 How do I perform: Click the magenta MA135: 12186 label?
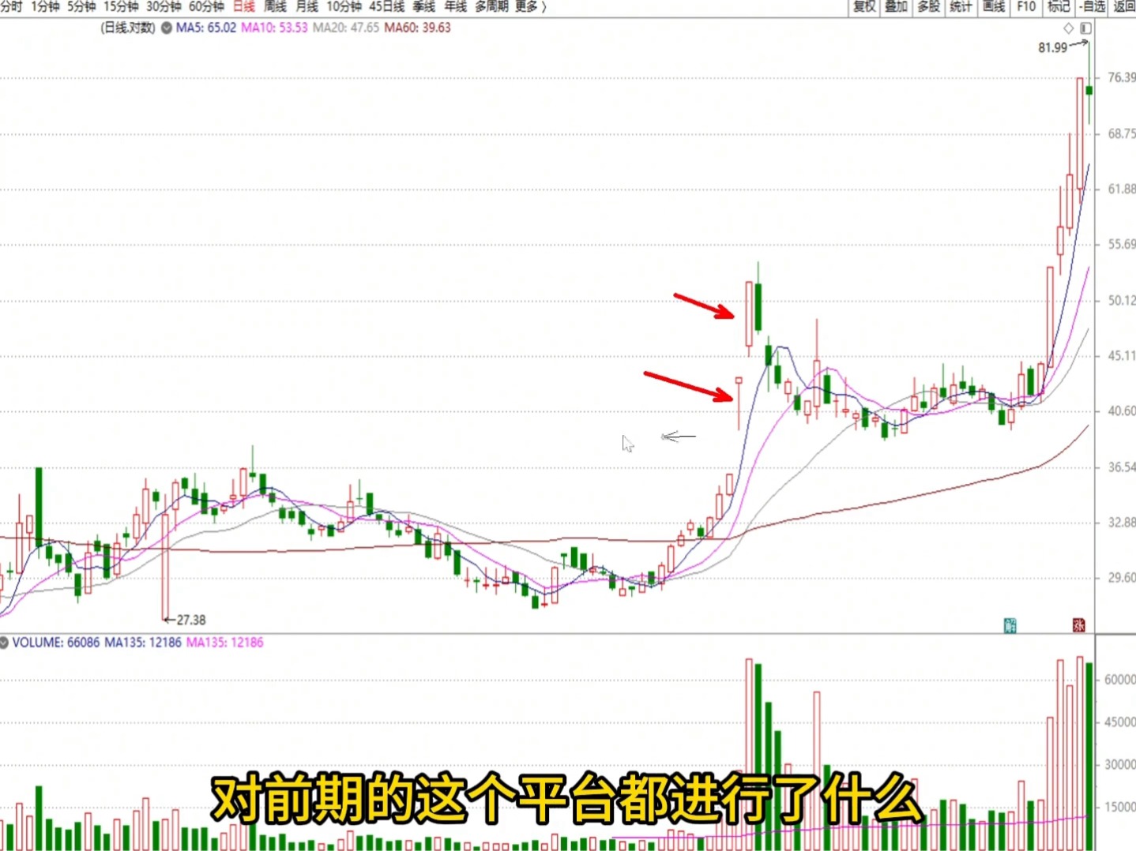pos(225,643)
